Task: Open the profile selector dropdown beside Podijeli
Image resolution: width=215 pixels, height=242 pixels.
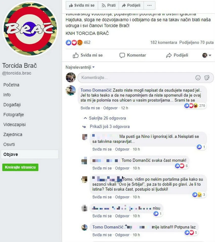Action: (x=207, y=55)
